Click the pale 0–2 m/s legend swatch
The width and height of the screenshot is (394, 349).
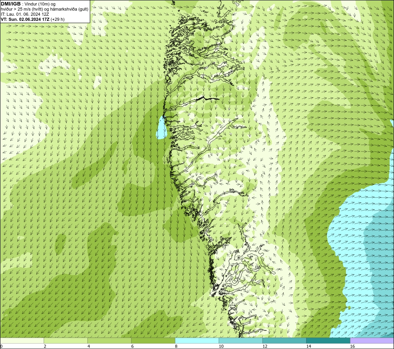tap(22, 340)
